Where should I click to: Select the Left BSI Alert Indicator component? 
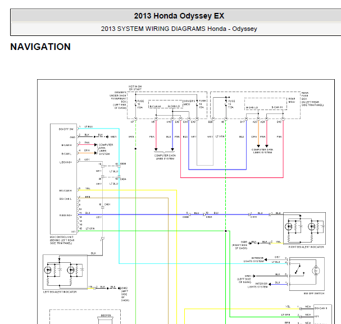pyautogui.click(x=65, y=272)
